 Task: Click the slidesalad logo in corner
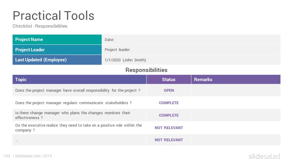click(x=264, y=156)
